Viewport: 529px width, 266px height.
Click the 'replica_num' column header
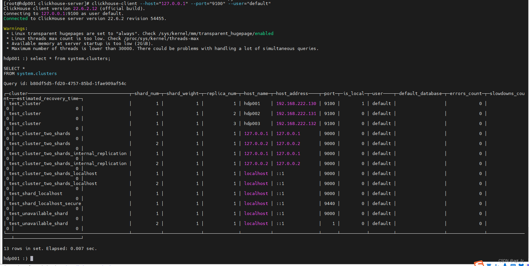pos(221,94)
